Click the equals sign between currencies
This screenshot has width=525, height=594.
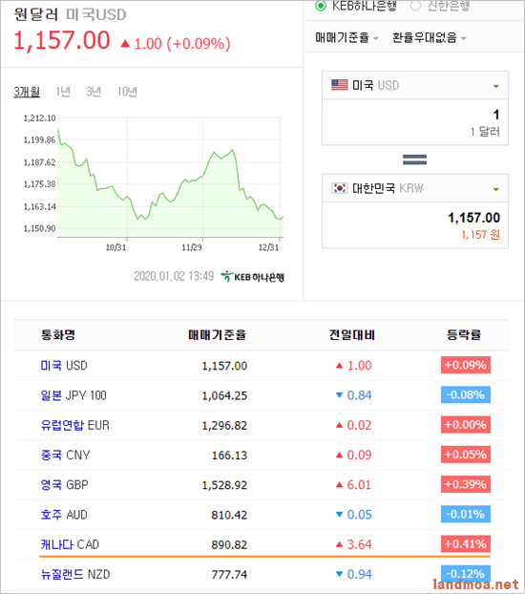(415, 159)
